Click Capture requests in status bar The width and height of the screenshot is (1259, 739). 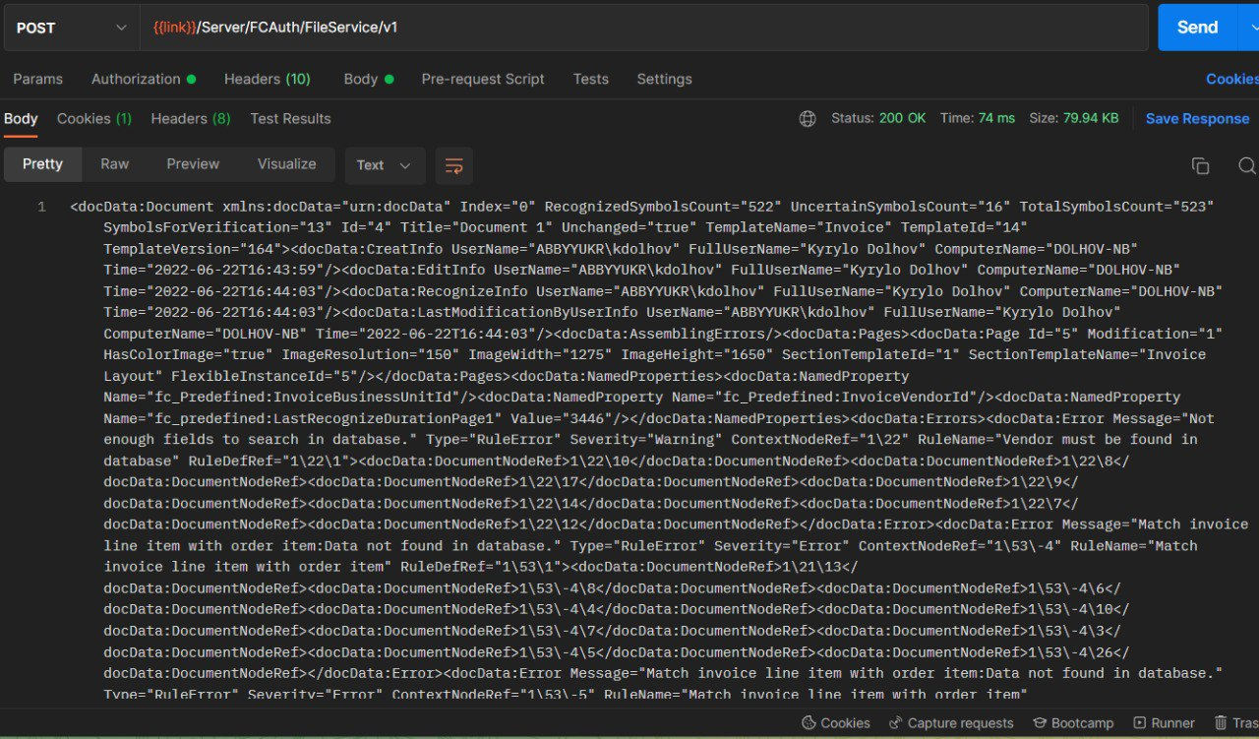tap(950, 723)
